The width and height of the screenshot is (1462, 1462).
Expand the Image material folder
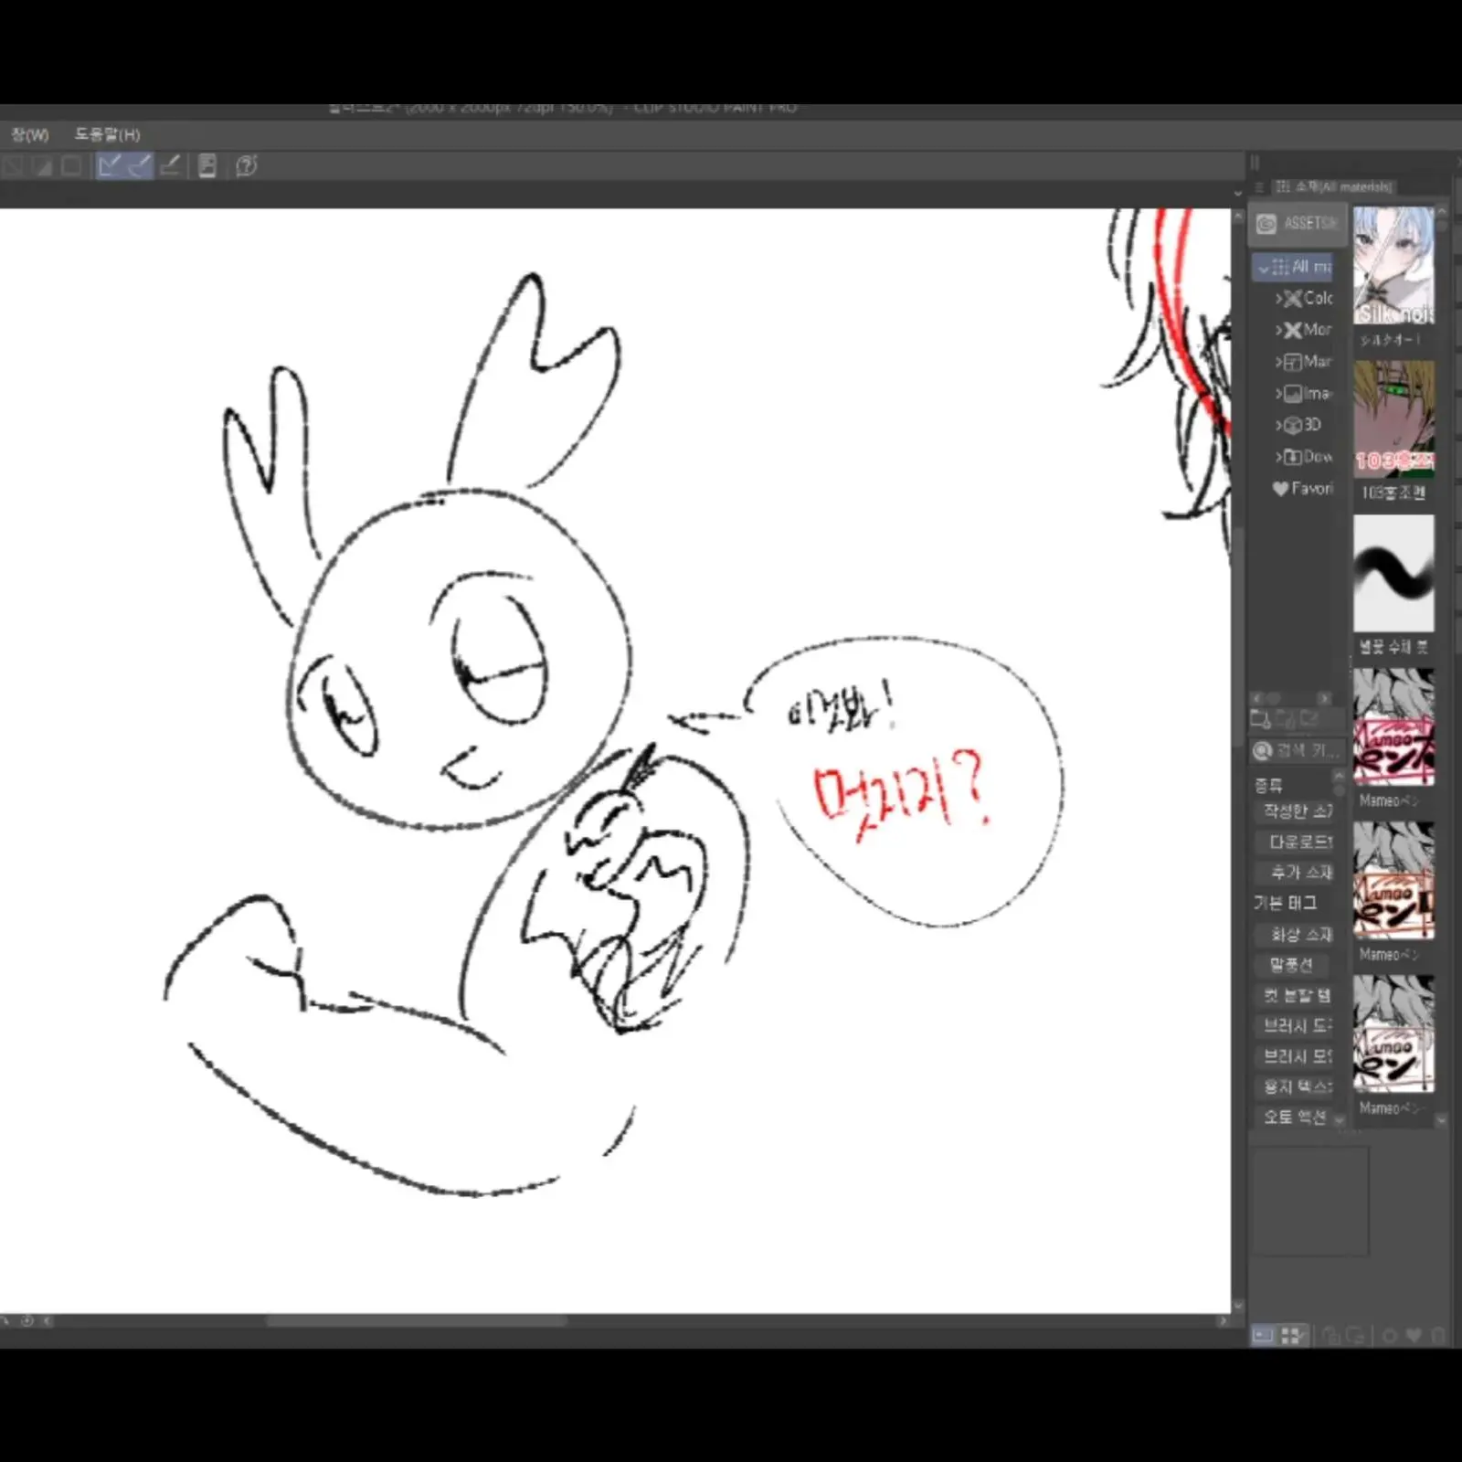point(1278,394)
